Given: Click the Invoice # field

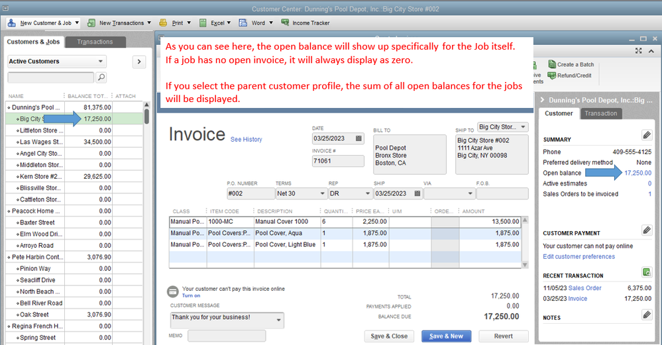Looking at the screenshot, I should (338, 161).
